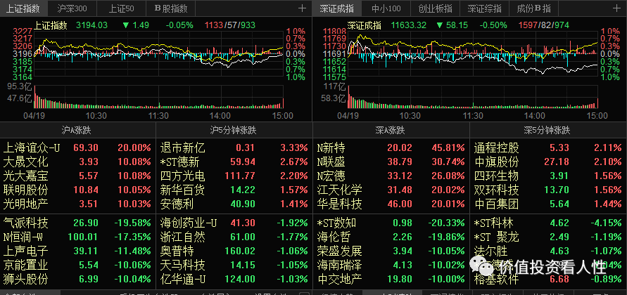Click the 上证指数 intraday price chart
This screenshot has width=627, height=295.
pyautogui.click(x=159, y=54)
